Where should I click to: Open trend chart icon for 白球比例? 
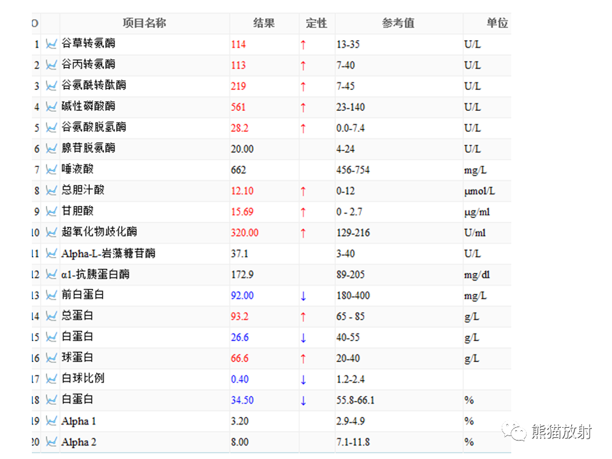[x=51, y=379]
